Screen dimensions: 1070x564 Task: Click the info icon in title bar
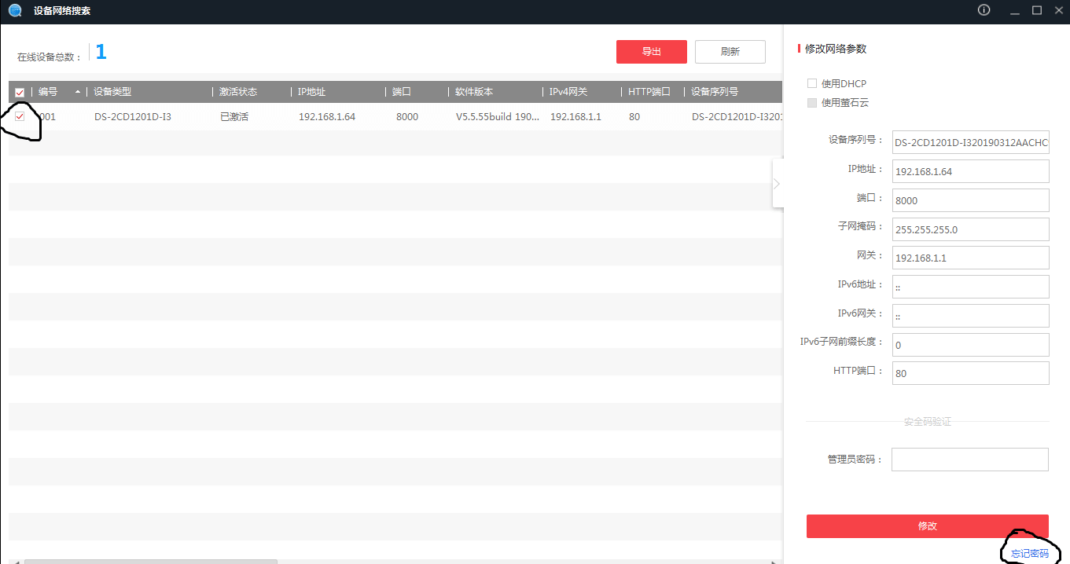[984, 10]
